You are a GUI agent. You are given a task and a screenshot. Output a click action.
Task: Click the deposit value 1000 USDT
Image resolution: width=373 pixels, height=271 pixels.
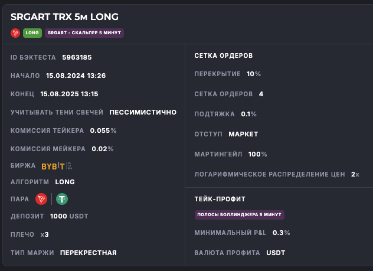coord(69,216)
